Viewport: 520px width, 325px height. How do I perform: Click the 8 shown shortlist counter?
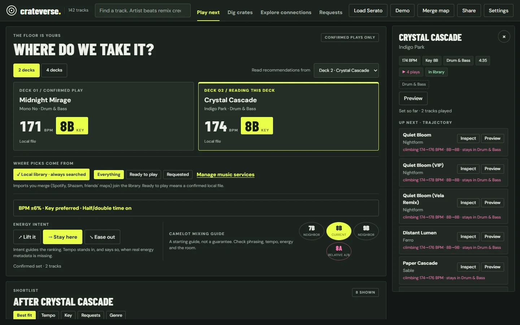[x=365, y=292]
